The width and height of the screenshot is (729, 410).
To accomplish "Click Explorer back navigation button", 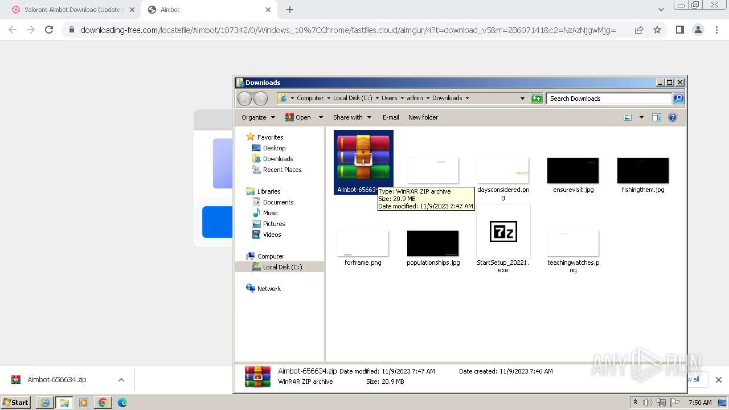I will (x=244, y=99).
